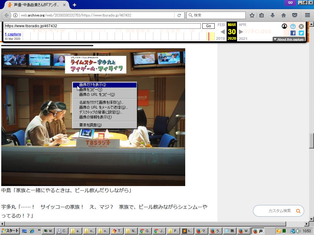Click the volume speaker tray icon
The height and width of the screenshot is (235, 314).
click(298, 231)
